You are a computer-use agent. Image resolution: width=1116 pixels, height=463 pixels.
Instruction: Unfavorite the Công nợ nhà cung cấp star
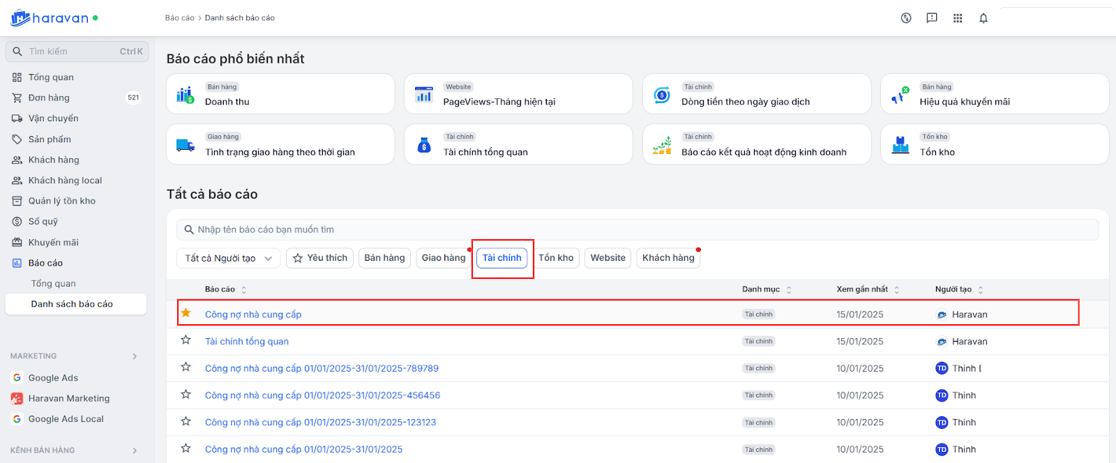click(186, 313)
